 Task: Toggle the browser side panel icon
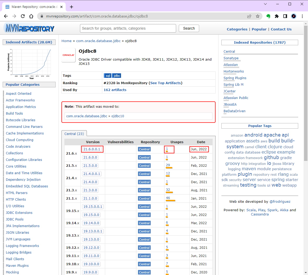pyautogui.click(x=285, y=16)
